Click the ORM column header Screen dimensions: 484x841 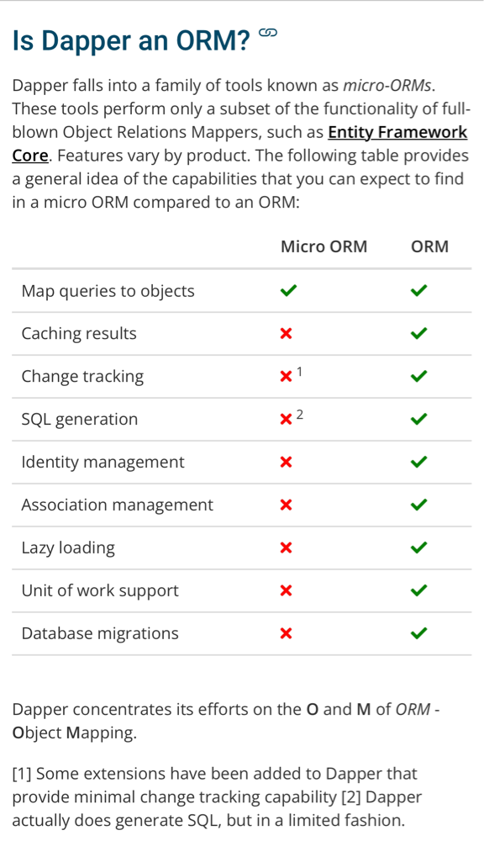[430, 246]
